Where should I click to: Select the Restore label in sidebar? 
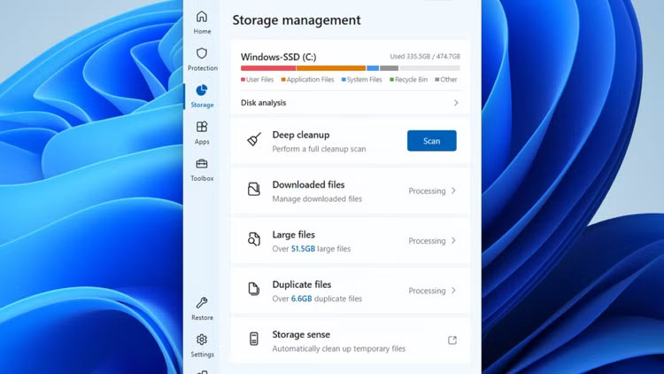[x=202, y=317]
